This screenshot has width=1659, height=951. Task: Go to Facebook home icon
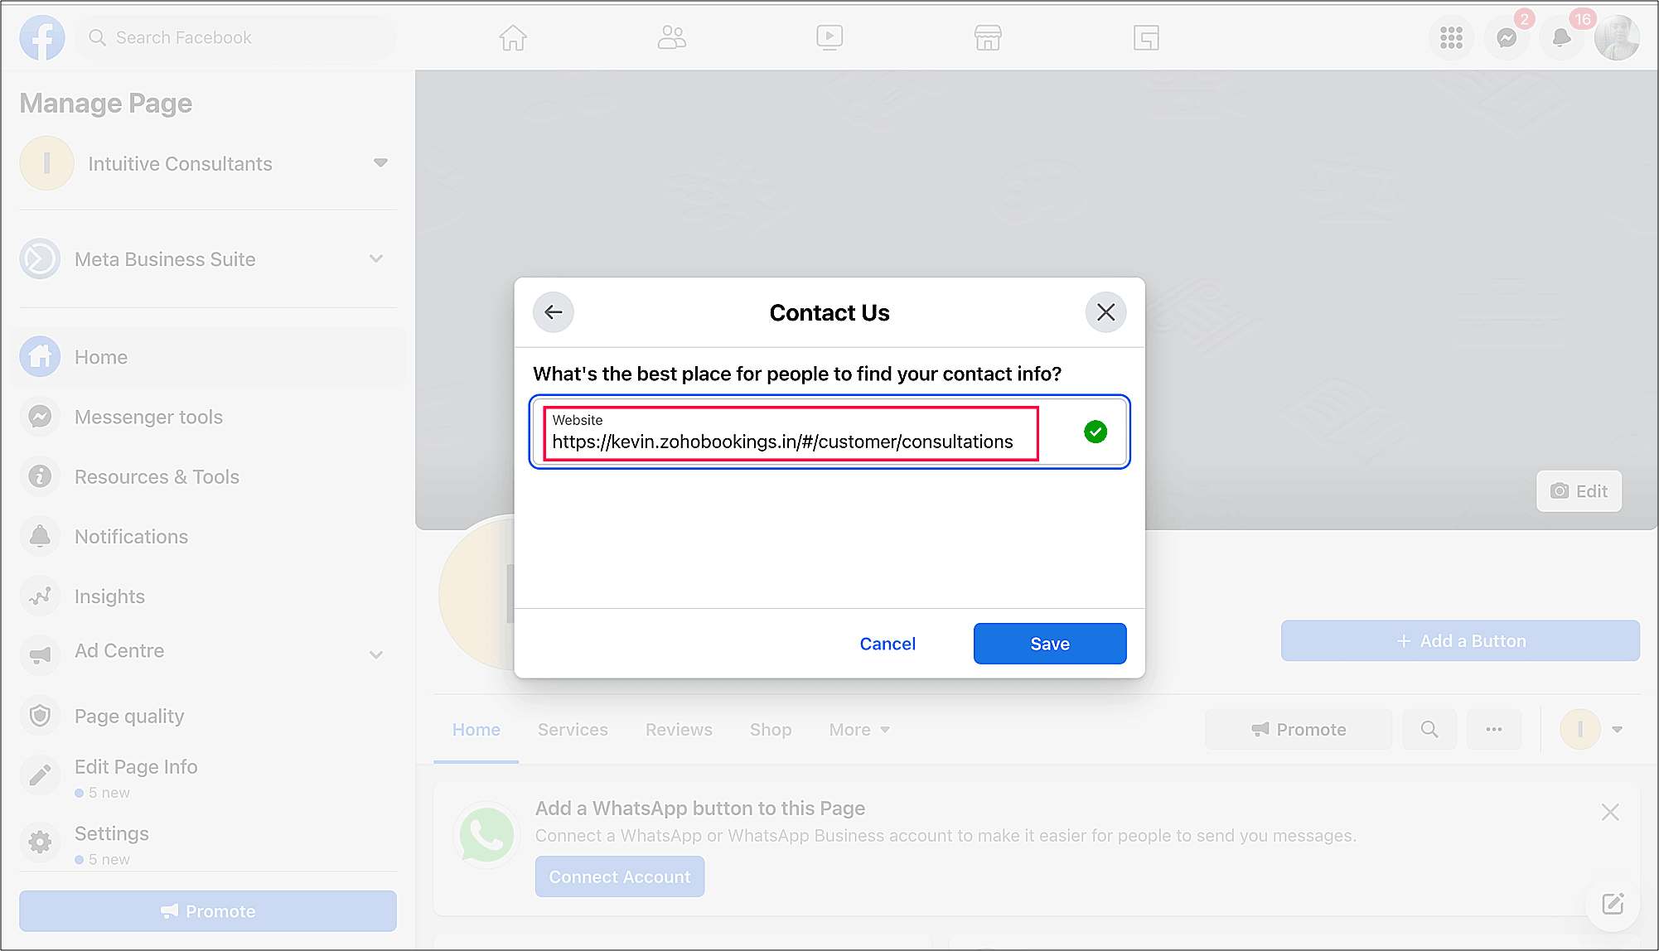[x=513, y=38]
